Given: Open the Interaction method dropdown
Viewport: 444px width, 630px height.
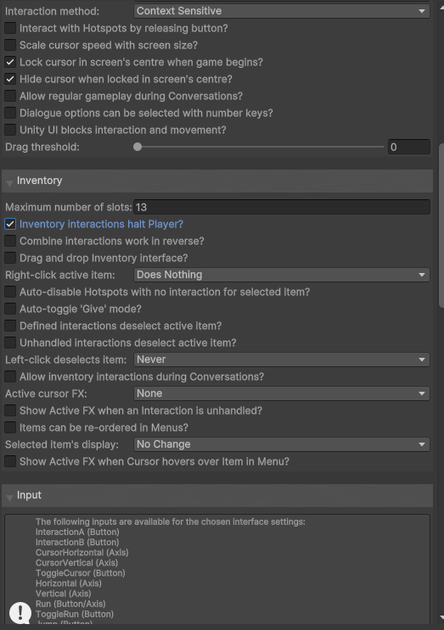Looking at the screenshot, I should point(282,11).
